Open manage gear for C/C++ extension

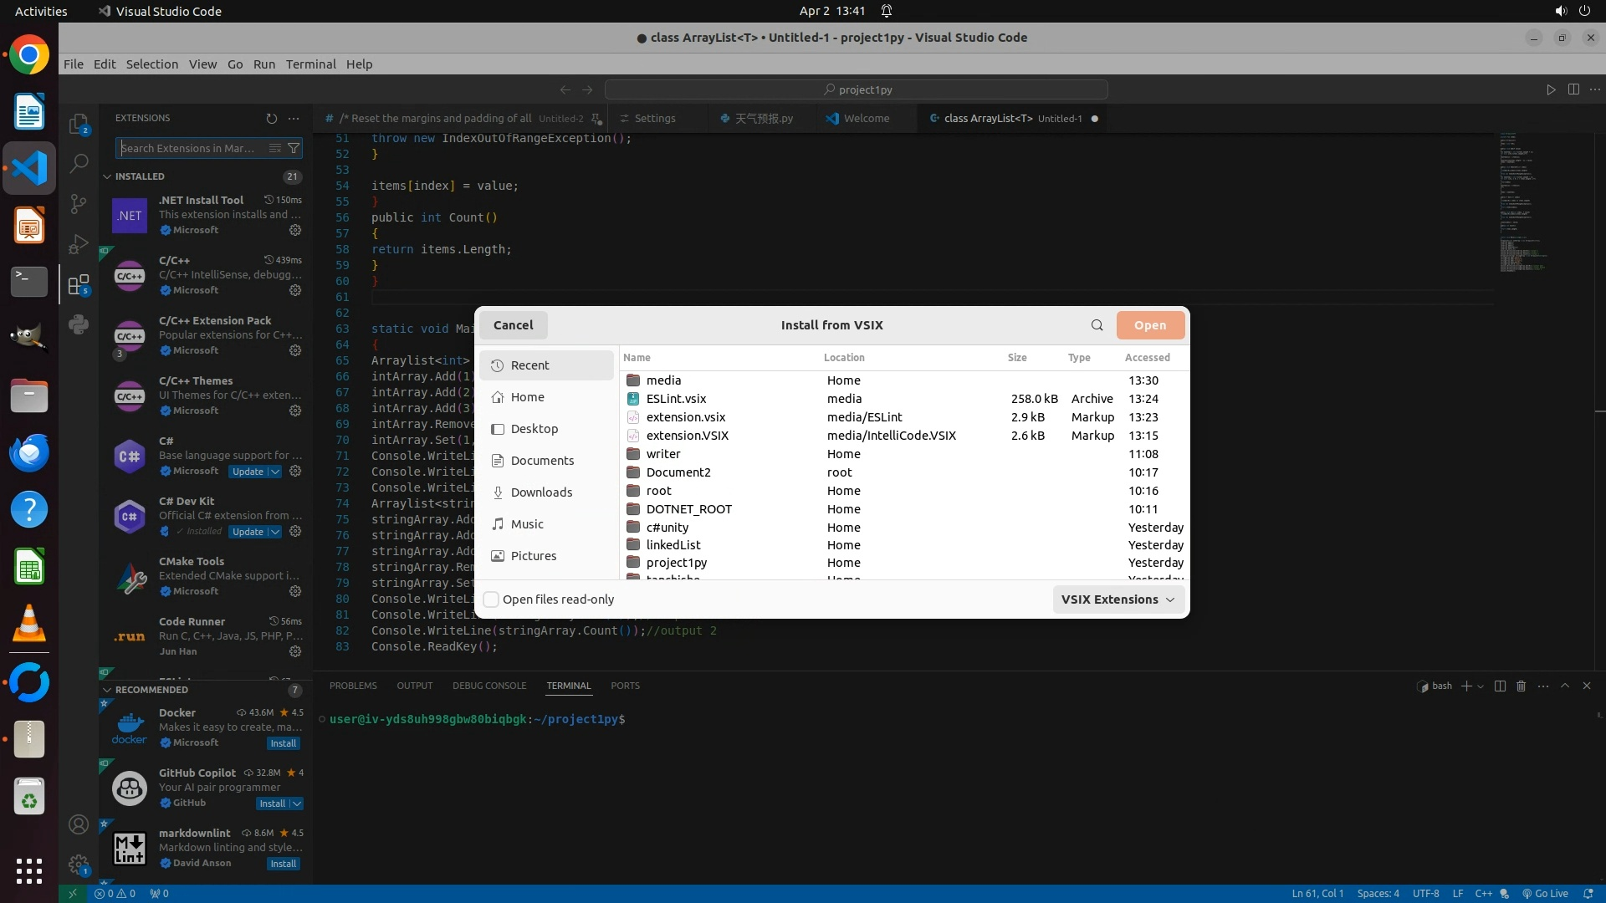pos(295,290)
